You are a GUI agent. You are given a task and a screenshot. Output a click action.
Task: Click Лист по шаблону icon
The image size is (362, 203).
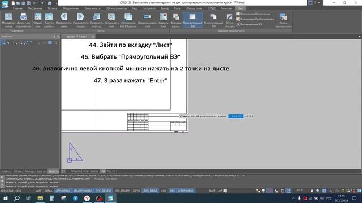point(49,20)
